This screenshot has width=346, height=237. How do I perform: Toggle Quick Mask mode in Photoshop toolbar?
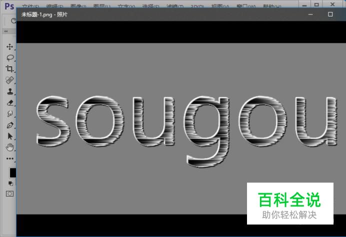point(9,194)
